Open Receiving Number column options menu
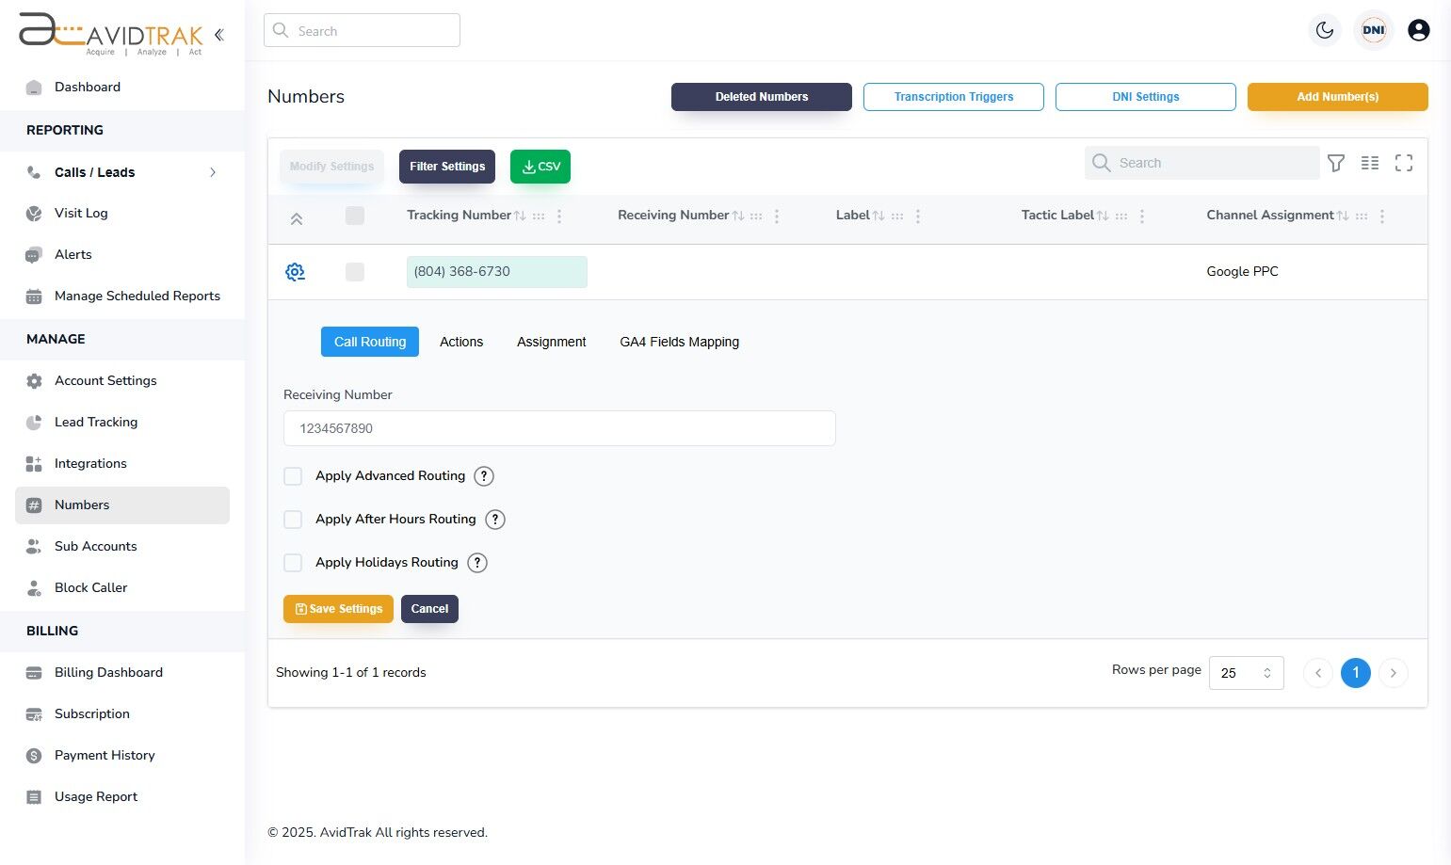Viewport: 1451px width, 865px height. (777, 216)
